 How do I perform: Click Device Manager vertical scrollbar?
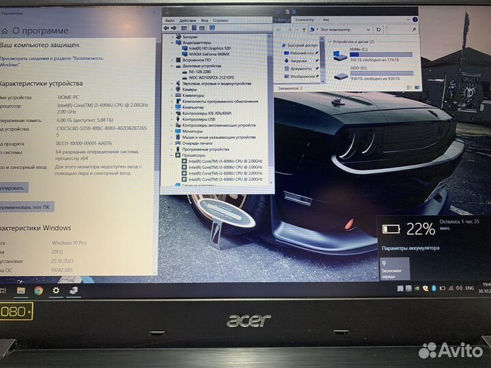coord(270,110)
